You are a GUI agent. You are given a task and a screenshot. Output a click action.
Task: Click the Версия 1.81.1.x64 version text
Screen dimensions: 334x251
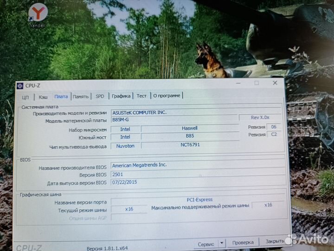coord(107,248)
